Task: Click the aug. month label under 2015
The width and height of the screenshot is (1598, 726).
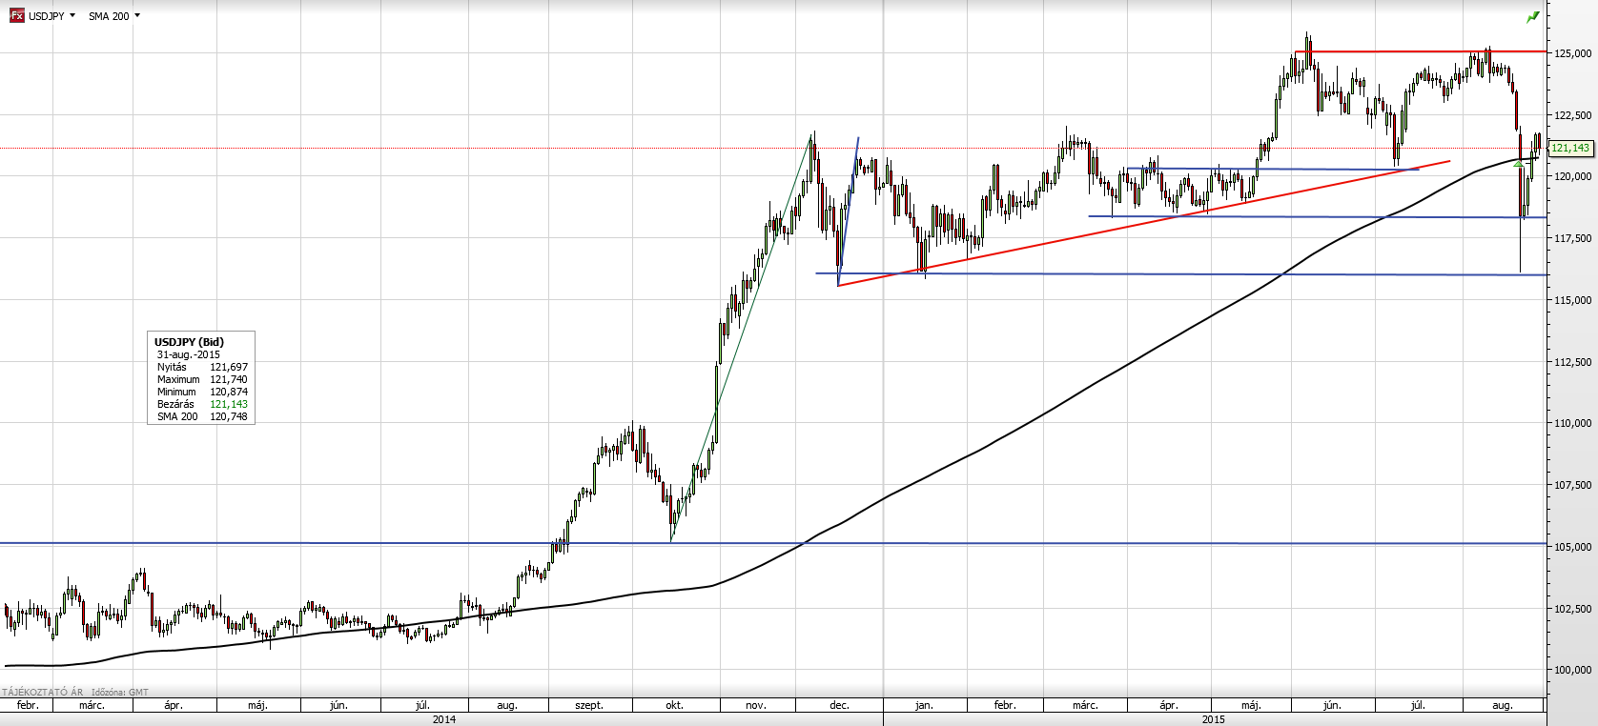Action: pyautogui.click(x=1503, y=705)
